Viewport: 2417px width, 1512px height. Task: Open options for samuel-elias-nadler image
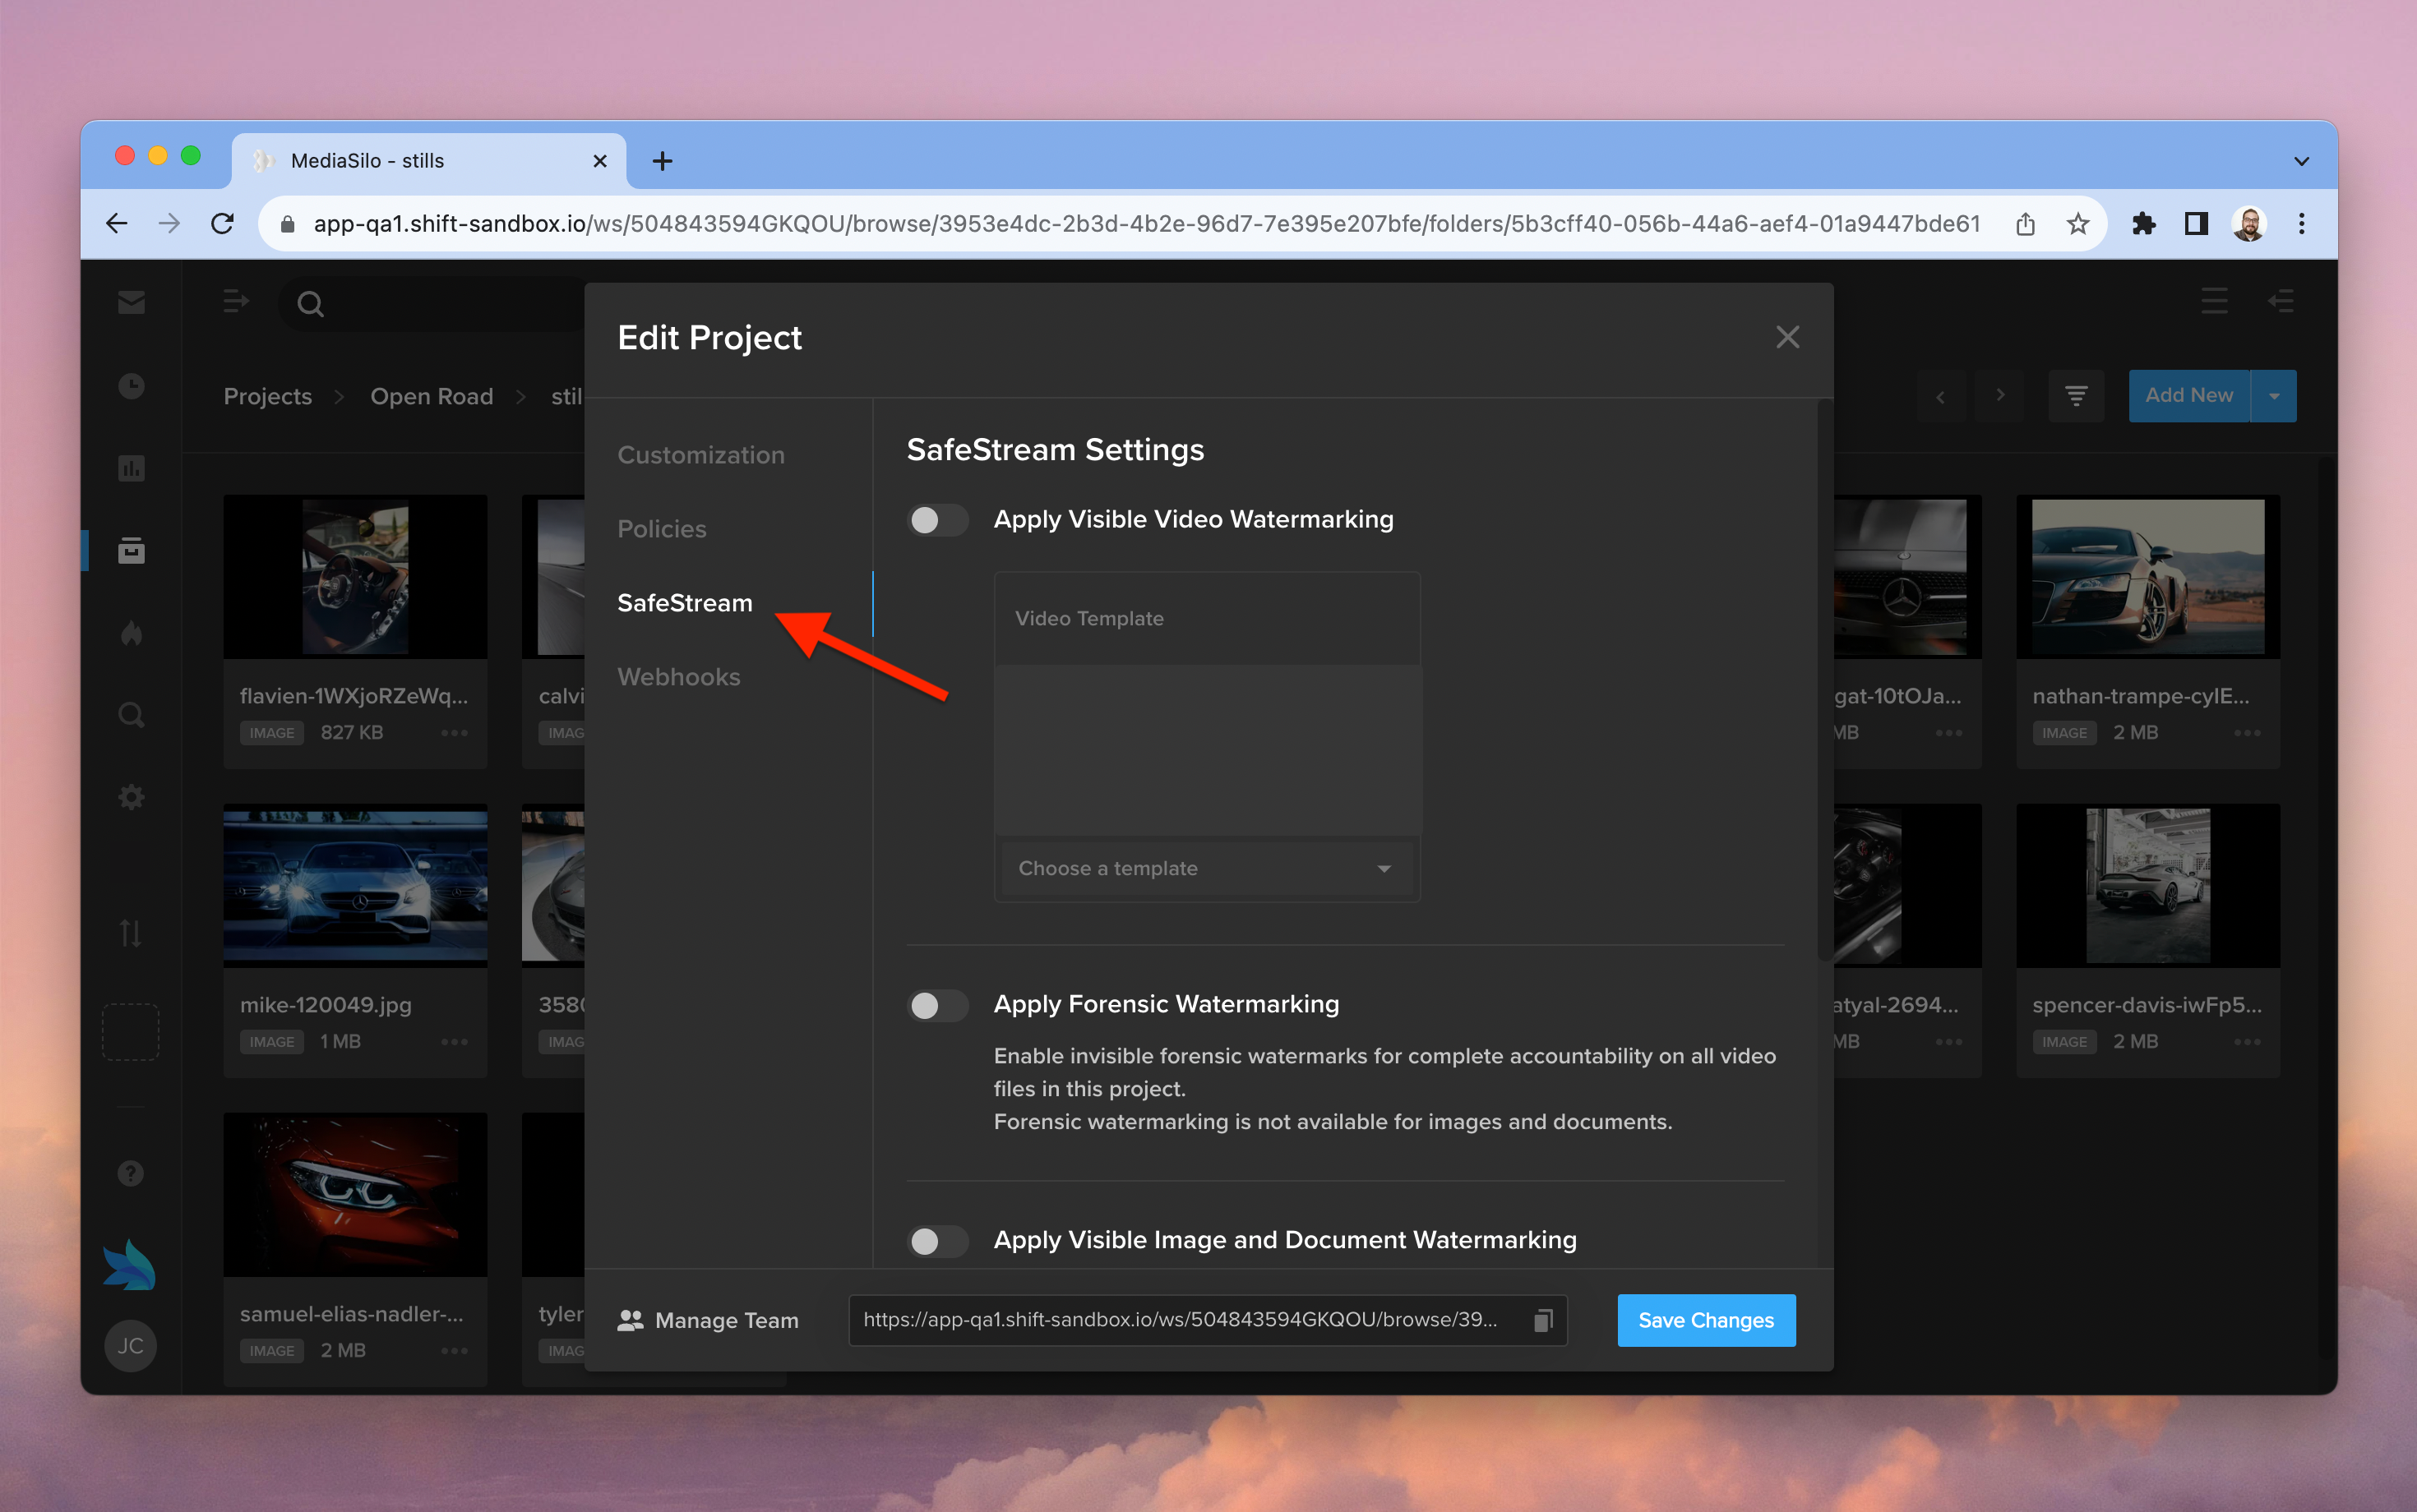455,1351
